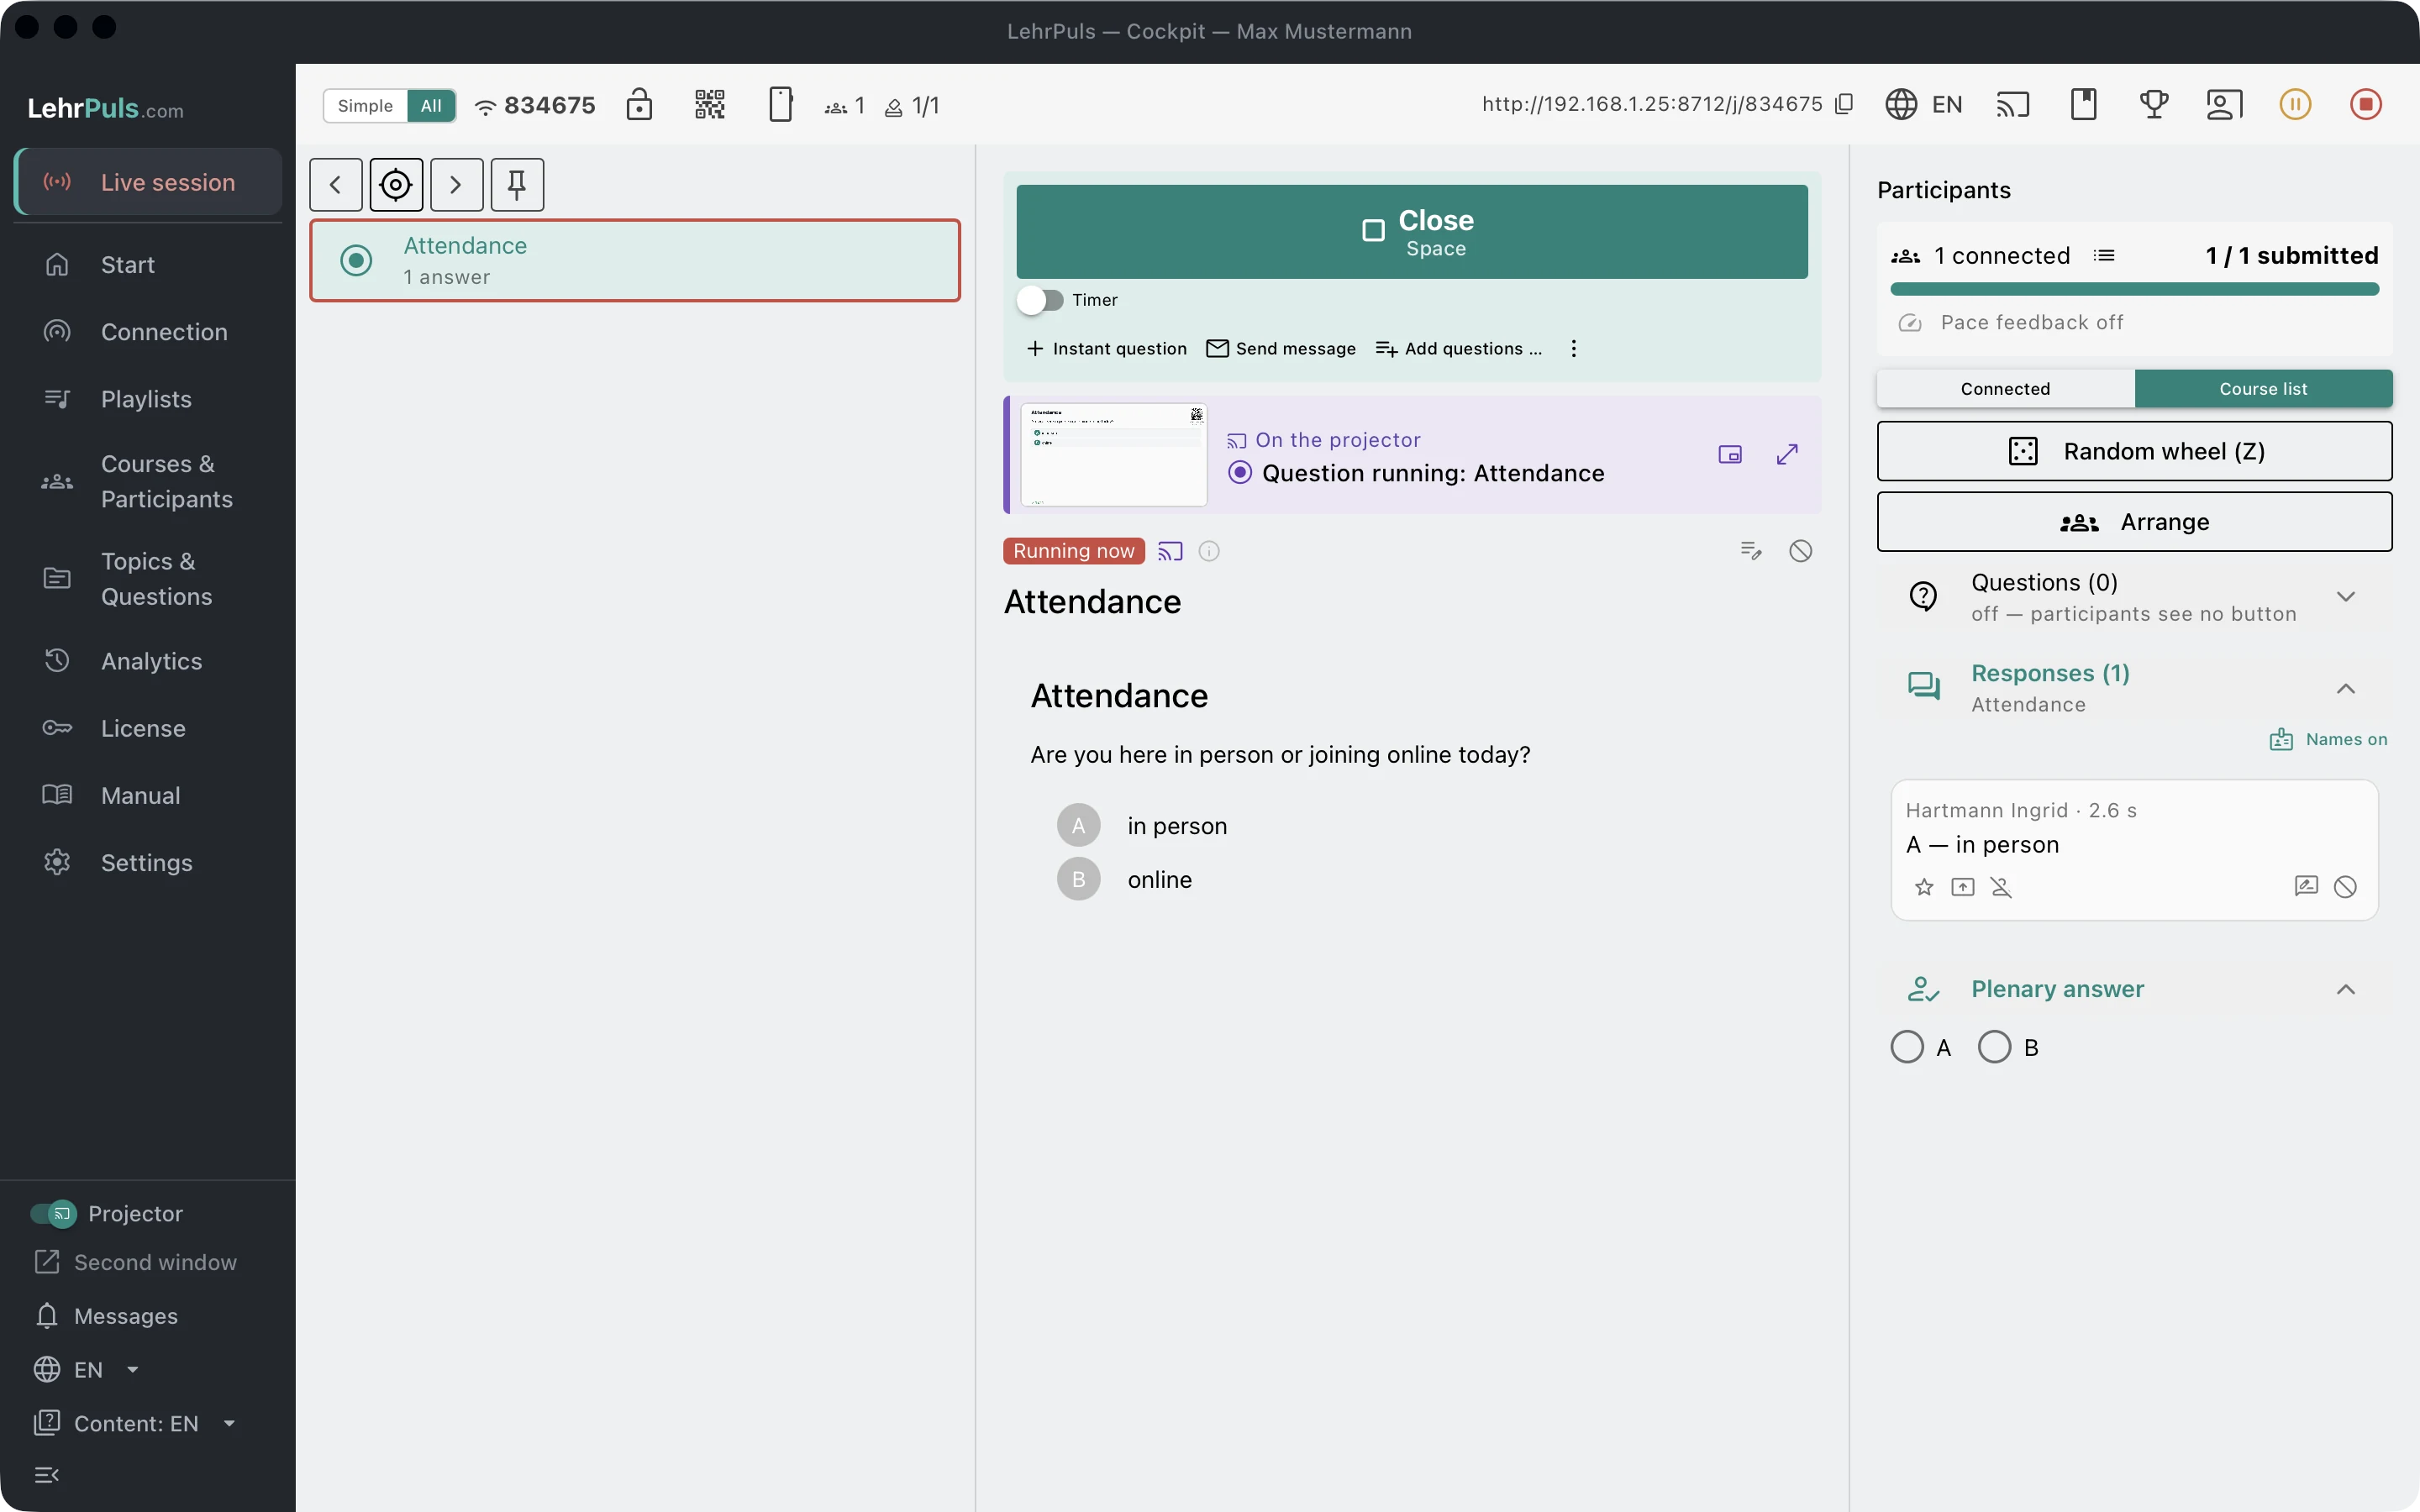Copy the session URL with copy icon
This screenshot has height=1512, width=2420.
point(1844,104)
